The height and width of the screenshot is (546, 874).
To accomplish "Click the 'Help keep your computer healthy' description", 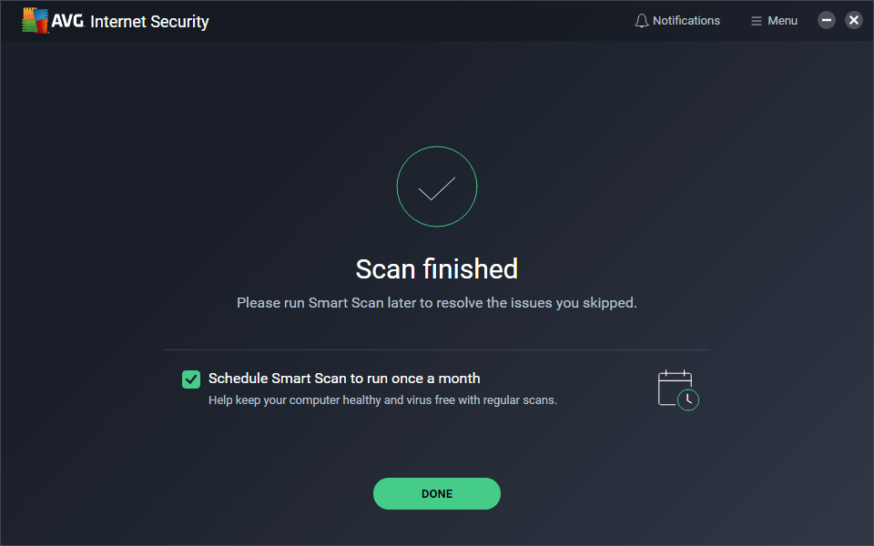I will point(382,399).
